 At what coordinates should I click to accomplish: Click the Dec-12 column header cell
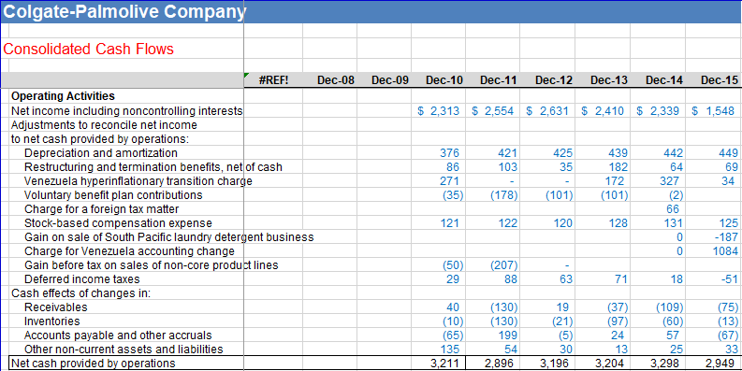click(547, 79)
